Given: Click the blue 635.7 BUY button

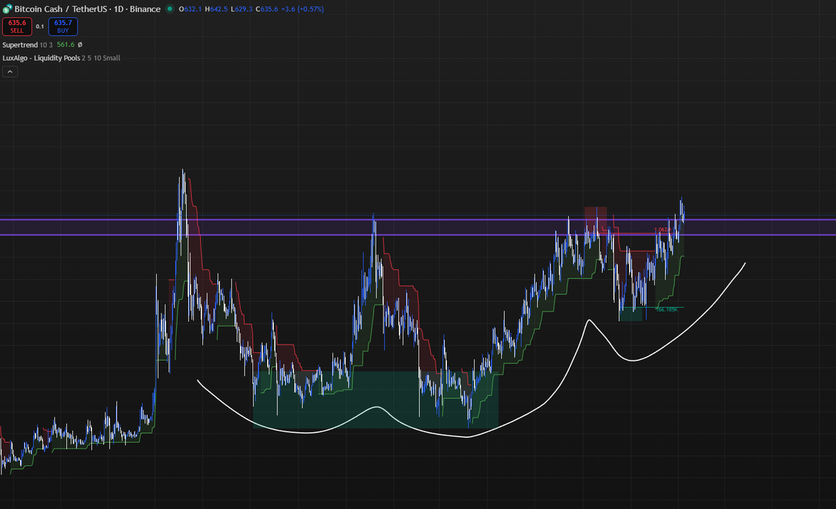Looking at the screenshot, I should pyautogui.click(x=63, y=26).
